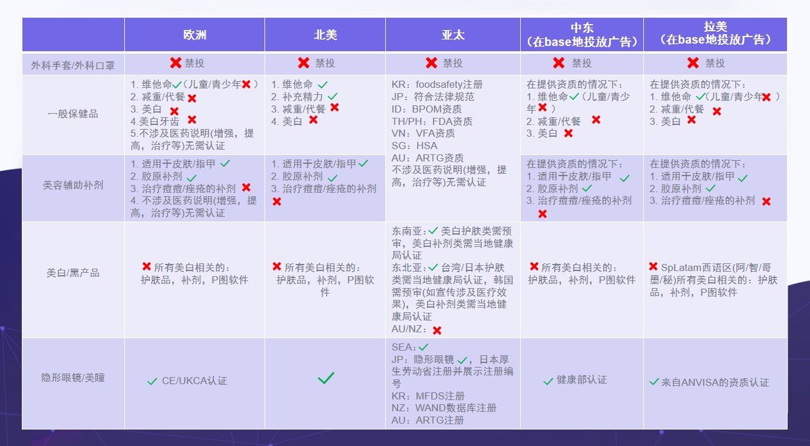The width and height of the screenshot is (810, 446).
Task: Click the green check after 补充精力 in 北美
Action: tap(333, 96)
